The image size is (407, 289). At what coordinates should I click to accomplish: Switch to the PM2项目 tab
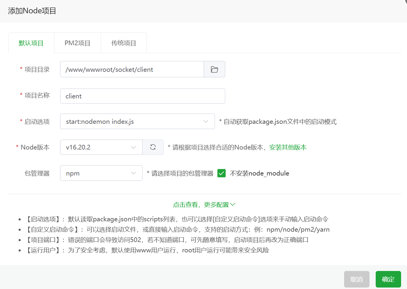tap(77, 43)
